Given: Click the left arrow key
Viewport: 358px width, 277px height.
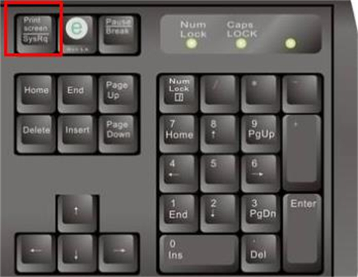Looking at the screenshot, I should click(x=36, y=253).
